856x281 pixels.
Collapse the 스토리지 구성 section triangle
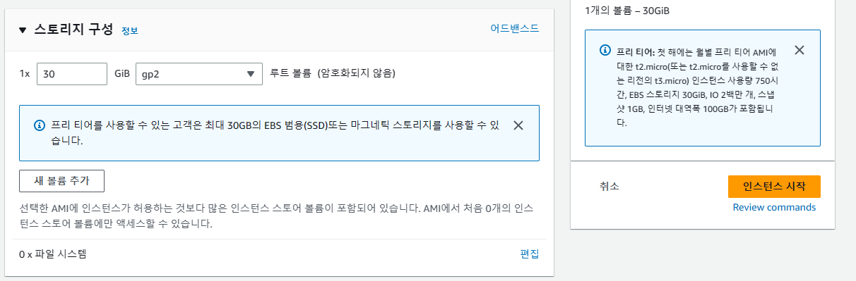coord(23,30)
